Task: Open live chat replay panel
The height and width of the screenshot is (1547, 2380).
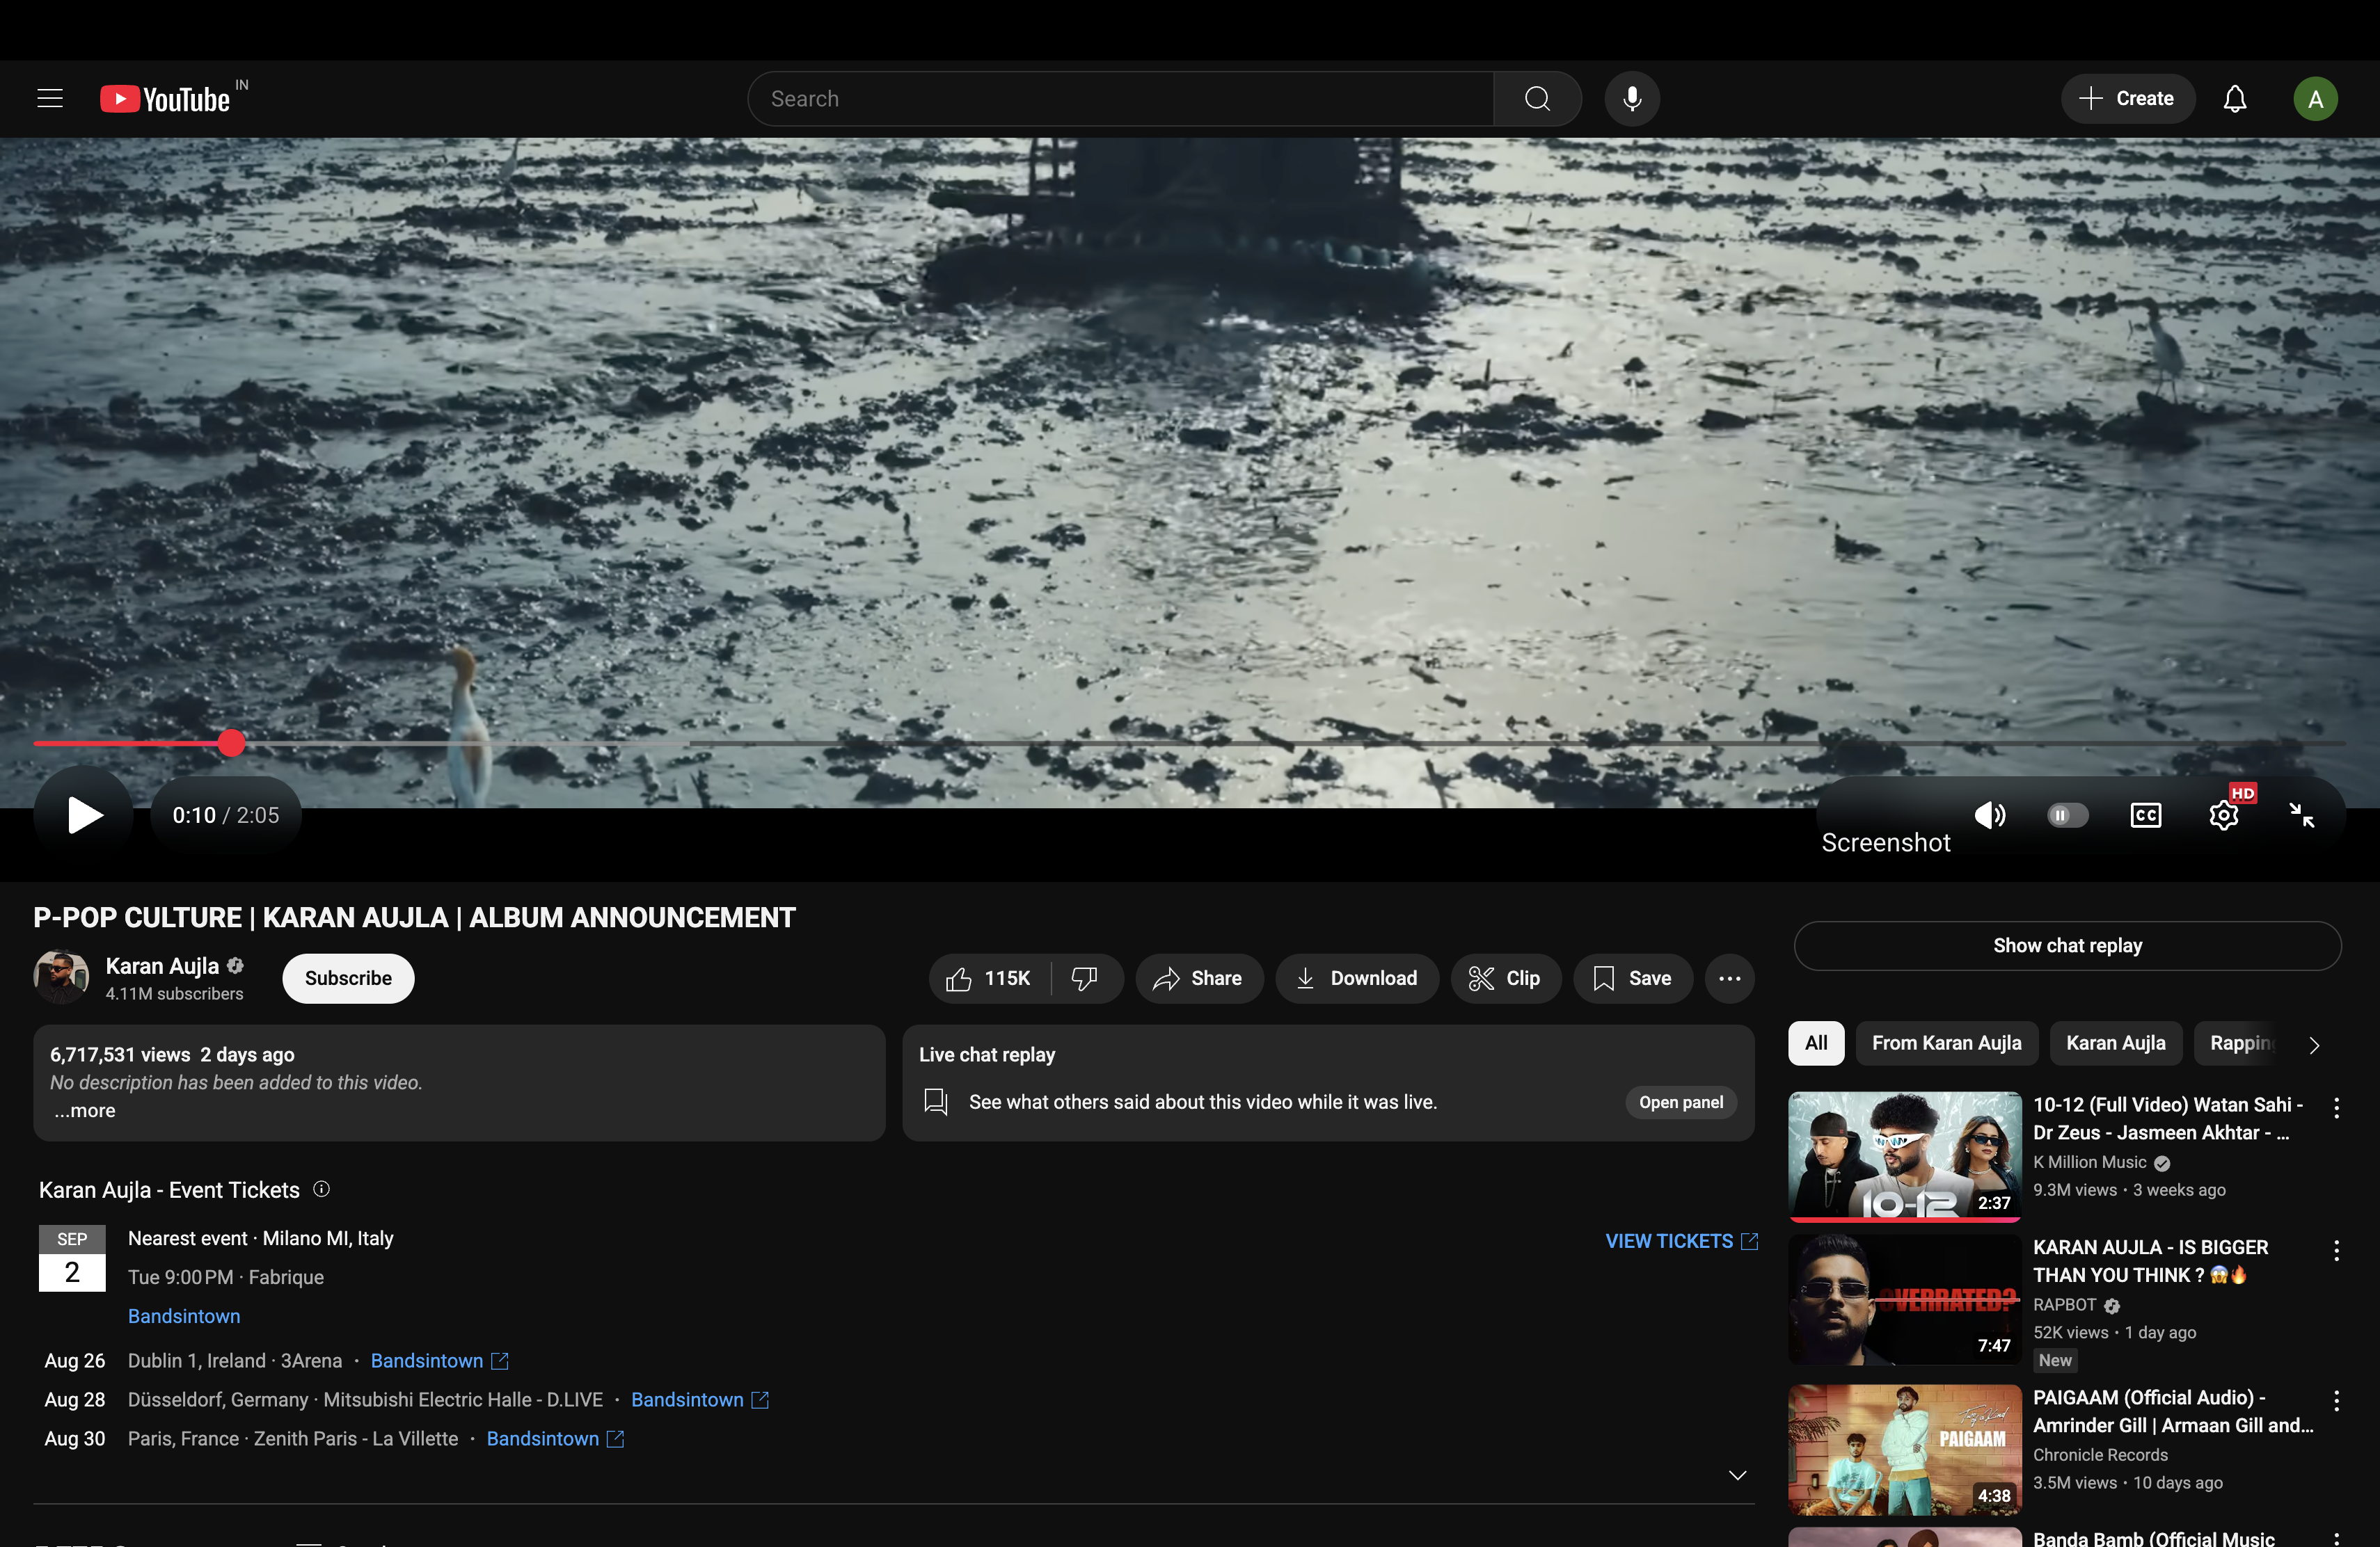Action: pyautogui.click(x=1681, y=1103)
